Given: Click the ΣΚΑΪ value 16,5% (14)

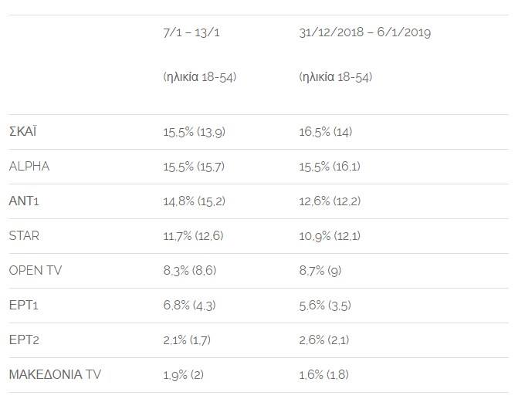Looking at the screenshot, I should point(325,132).
